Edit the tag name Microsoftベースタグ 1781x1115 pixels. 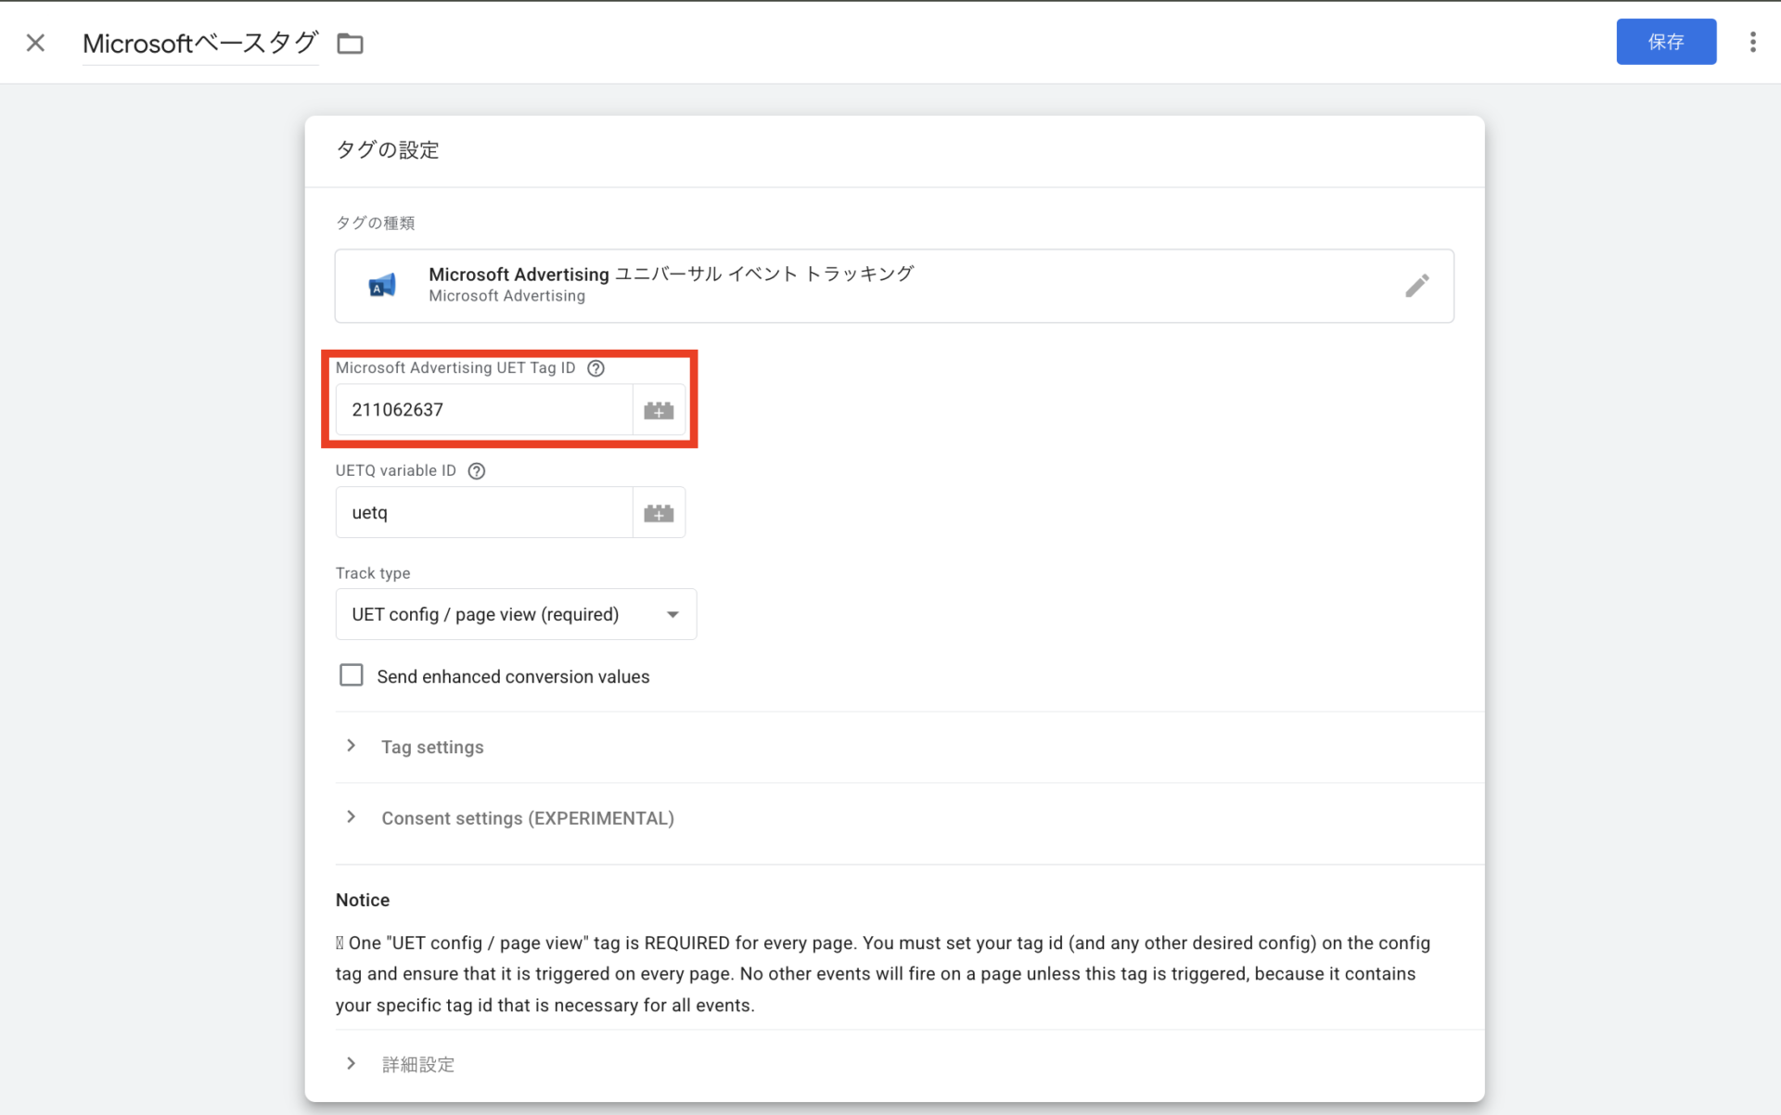200,43
